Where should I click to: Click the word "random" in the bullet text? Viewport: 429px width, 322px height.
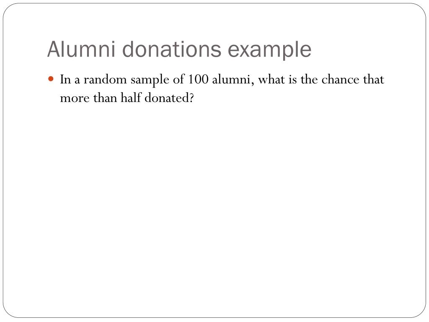(x=105, y=80)
